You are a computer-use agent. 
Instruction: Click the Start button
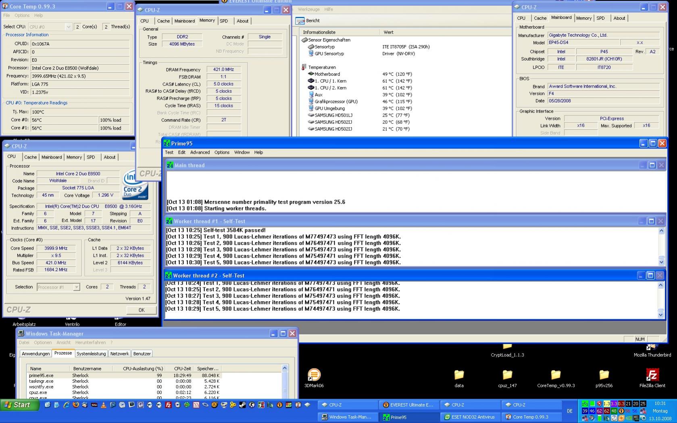[19, 405]
